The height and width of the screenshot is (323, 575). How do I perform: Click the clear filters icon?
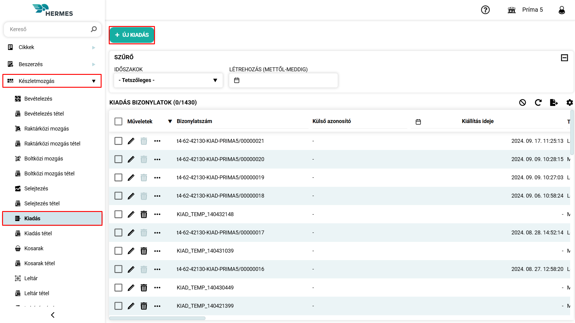(x=522, y=102)
